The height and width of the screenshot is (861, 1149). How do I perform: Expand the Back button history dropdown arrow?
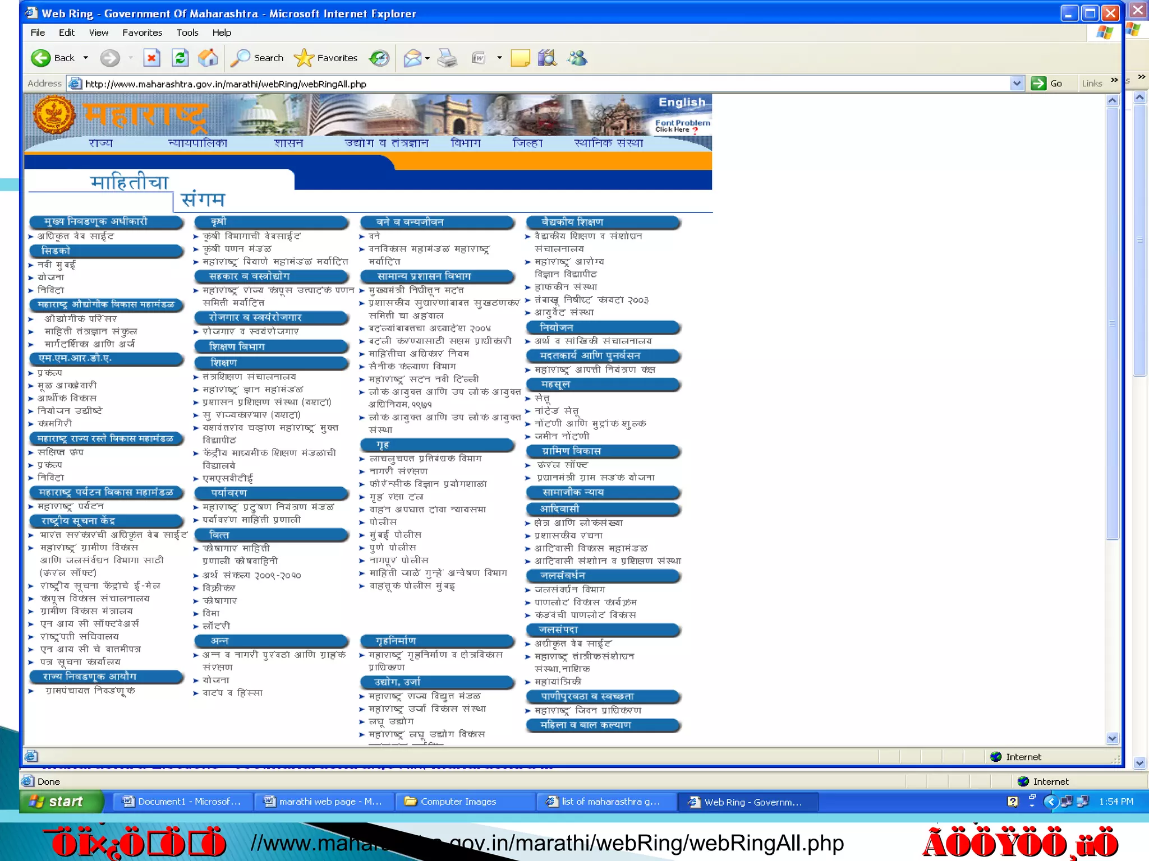(86, 58)
